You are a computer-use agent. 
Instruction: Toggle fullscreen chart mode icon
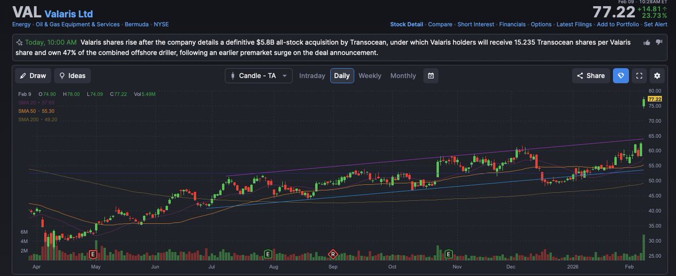[639, 75]
